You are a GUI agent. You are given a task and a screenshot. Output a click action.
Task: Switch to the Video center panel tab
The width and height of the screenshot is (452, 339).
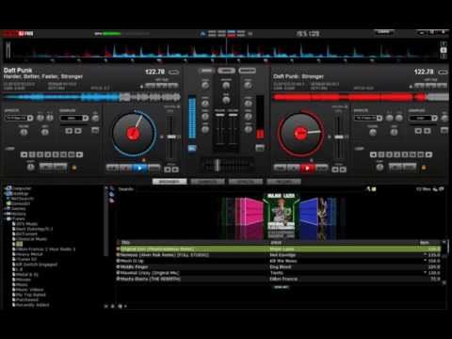(226, 71)
